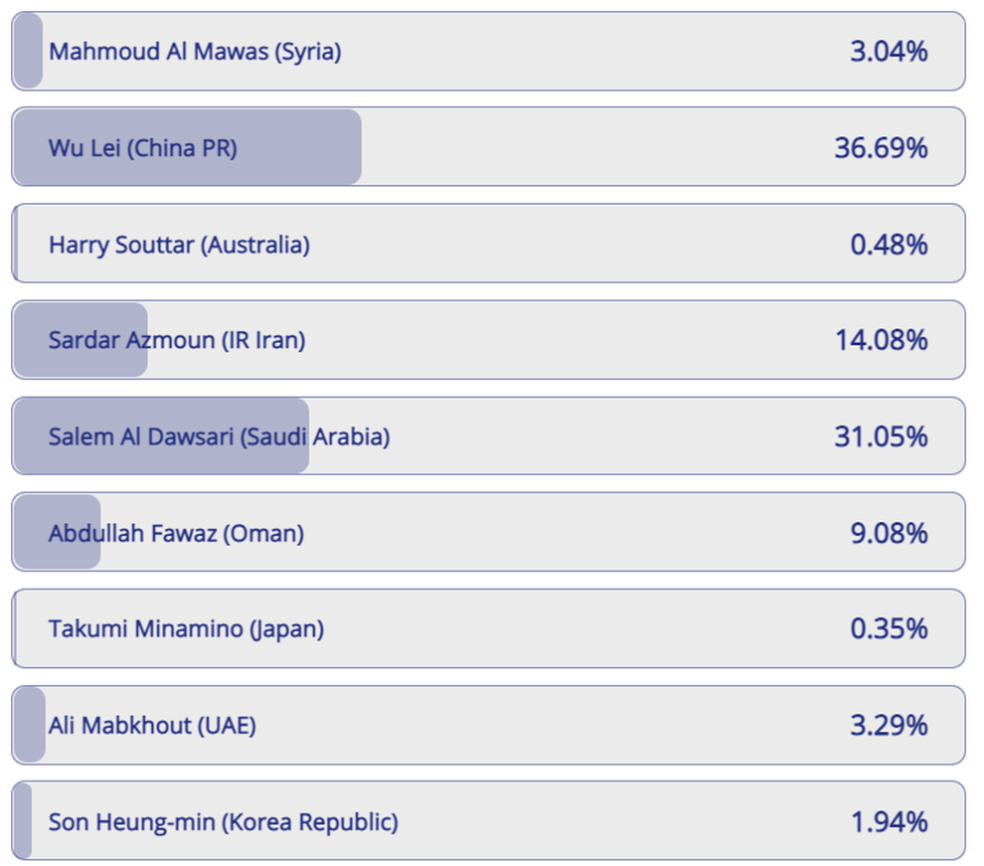
Task: Pick Sardar Azmoun (IR Iran) name
Action: click(x=177, y=340)
